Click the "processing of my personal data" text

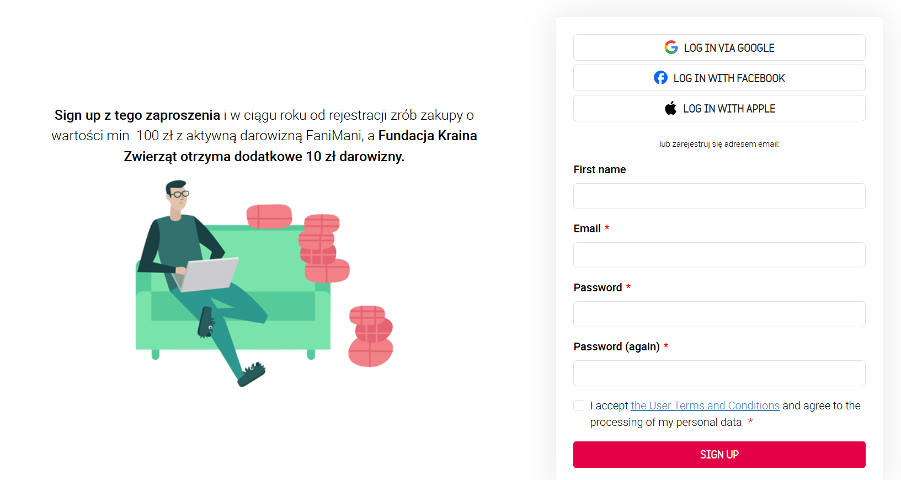pos(665,423)
